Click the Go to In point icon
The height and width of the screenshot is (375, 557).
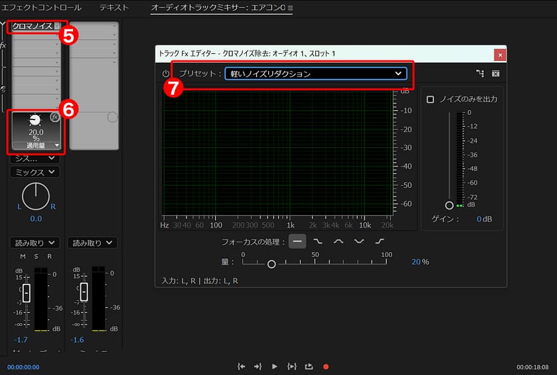coord(242,366)
